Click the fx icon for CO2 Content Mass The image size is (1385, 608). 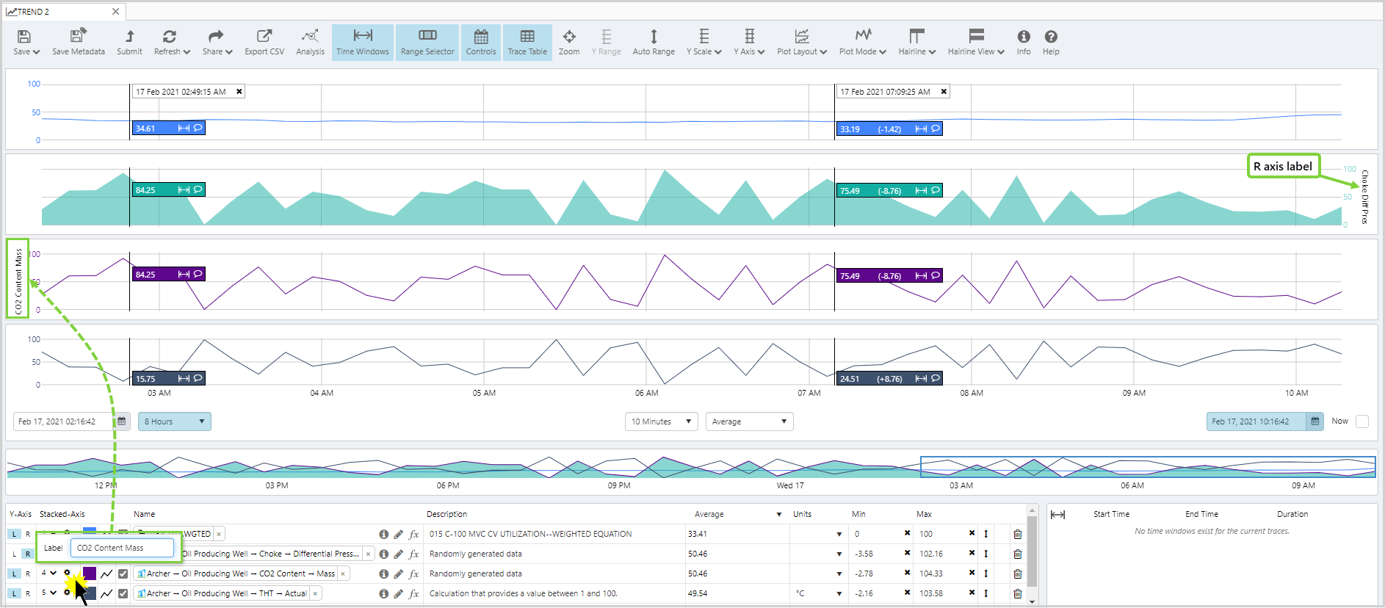point(414,573)
